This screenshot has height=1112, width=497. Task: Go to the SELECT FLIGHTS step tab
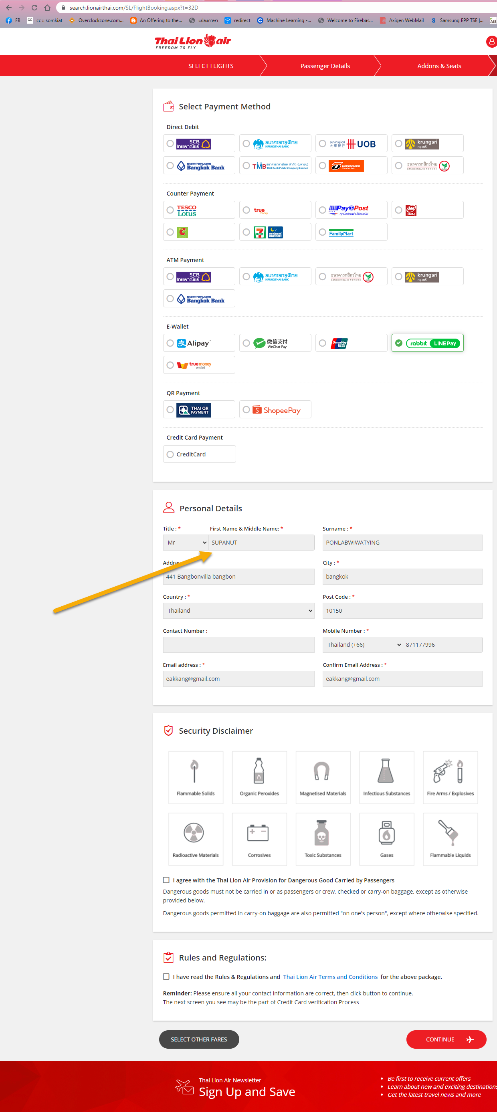(x=211, y=66)
